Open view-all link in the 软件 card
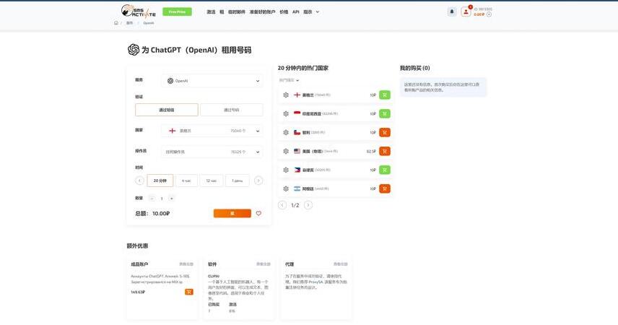The width and height of the screenshot is (618, 325). (264, 264)
